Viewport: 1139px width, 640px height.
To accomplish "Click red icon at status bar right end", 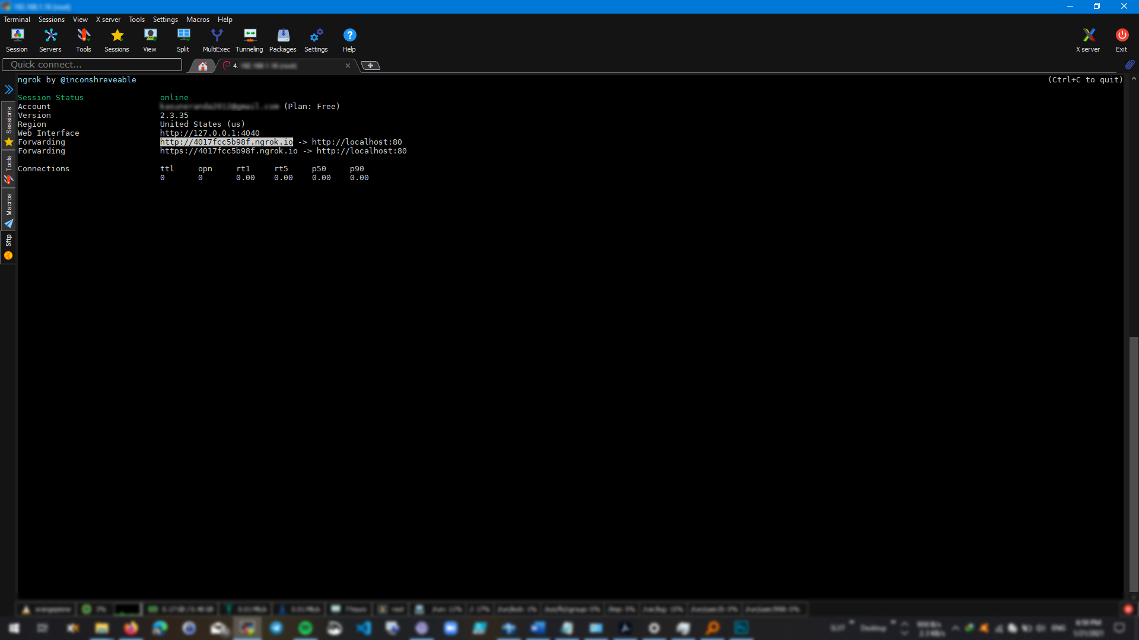I will click(x=1128, y=609).
